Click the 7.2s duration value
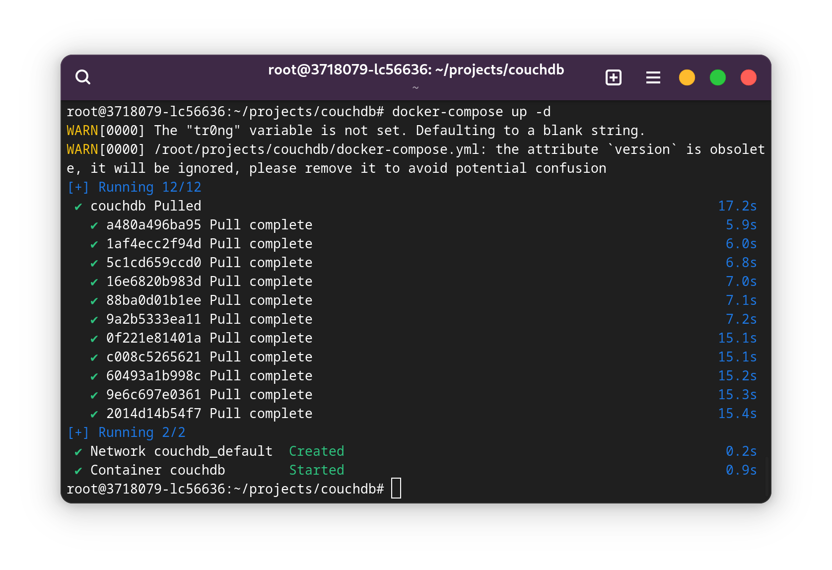The width and height of the screenshot is (832, 570). point(741,319)
